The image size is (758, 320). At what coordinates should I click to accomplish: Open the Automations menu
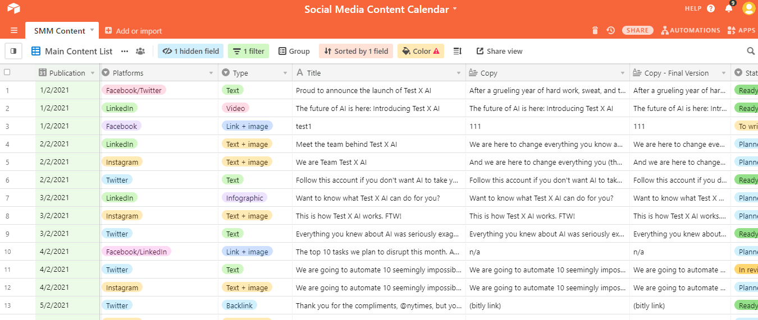click(691, 30)
